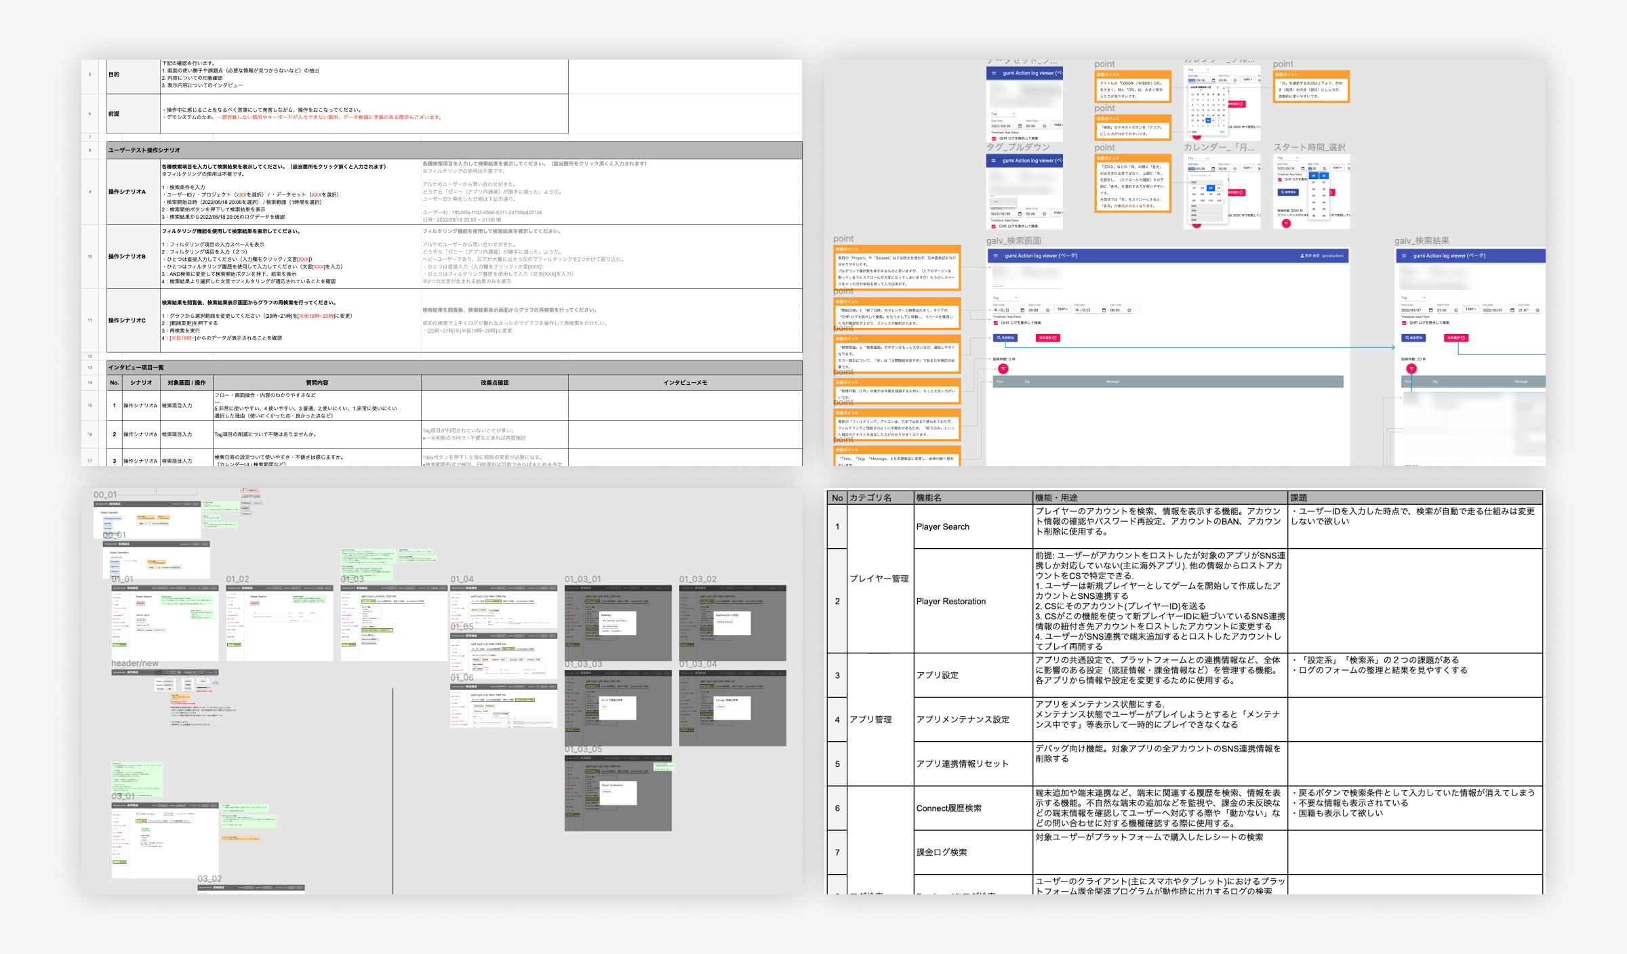Click blue search button in galv_検索結果

[1413, 337]
